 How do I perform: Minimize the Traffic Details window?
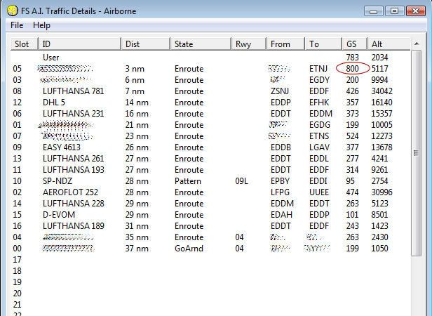coord(373,11)
